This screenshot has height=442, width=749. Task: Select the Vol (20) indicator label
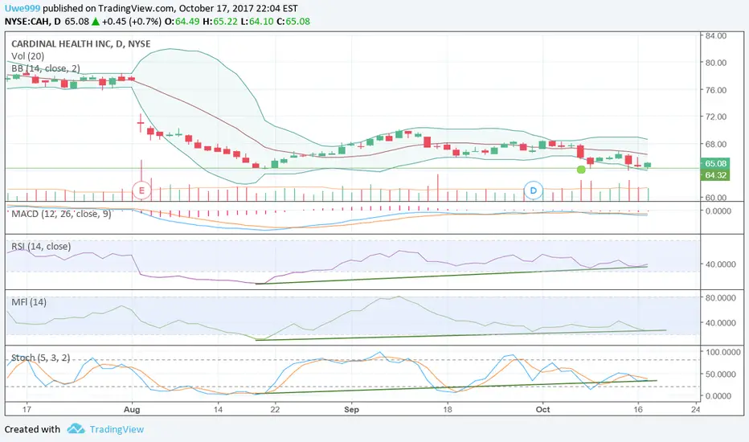click(27, 56)
